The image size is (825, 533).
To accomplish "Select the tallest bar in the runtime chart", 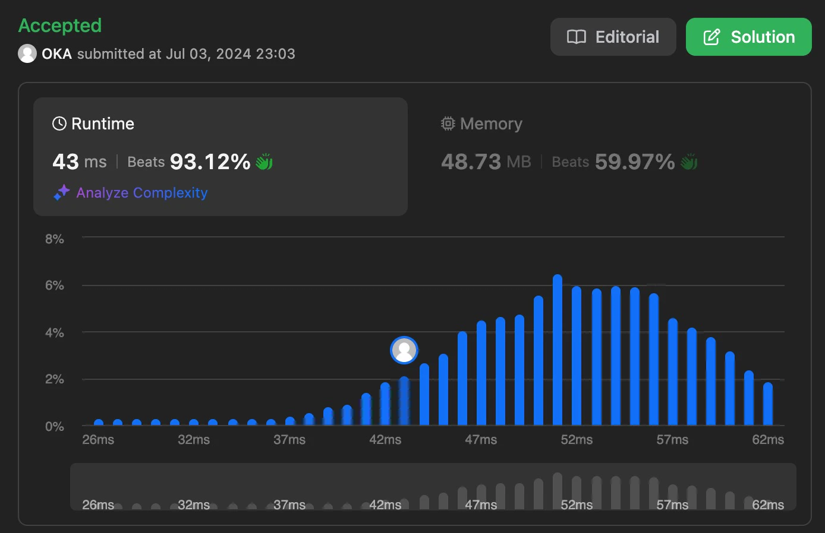I will point(558,350).
